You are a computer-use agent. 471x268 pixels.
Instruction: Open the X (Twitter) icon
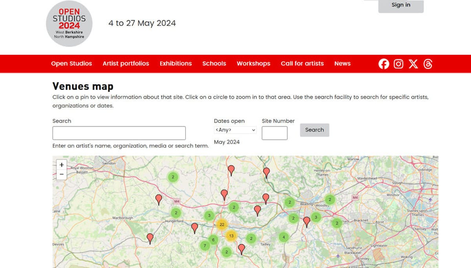click(x=413, y=64)
